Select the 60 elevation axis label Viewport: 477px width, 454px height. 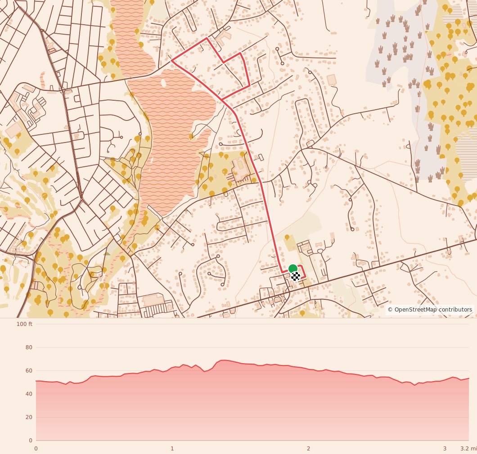click(x=29, y=371)
